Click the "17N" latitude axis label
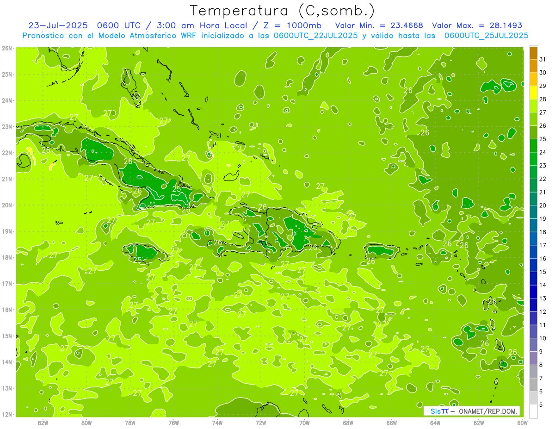This screenshot has width=555, height=429. click(6, 283)
